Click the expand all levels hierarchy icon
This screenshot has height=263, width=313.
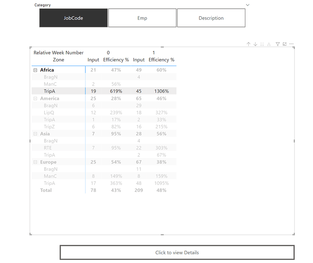tap(269, 44)
